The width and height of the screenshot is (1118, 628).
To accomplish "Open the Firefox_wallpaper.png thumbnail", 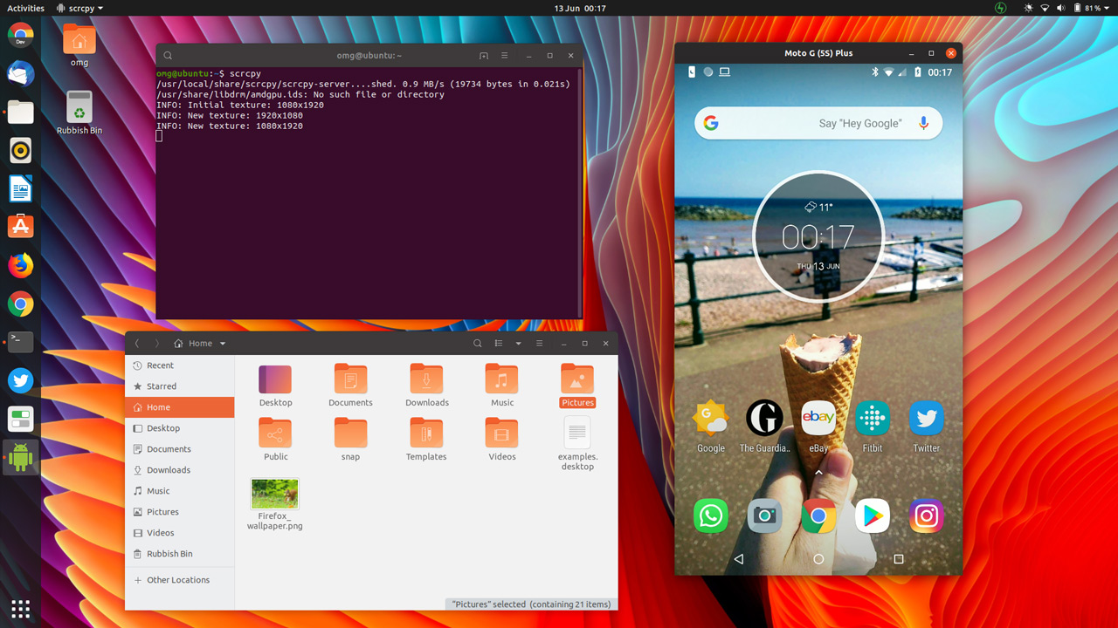I will pyautogui.click(x=274, y=493).
